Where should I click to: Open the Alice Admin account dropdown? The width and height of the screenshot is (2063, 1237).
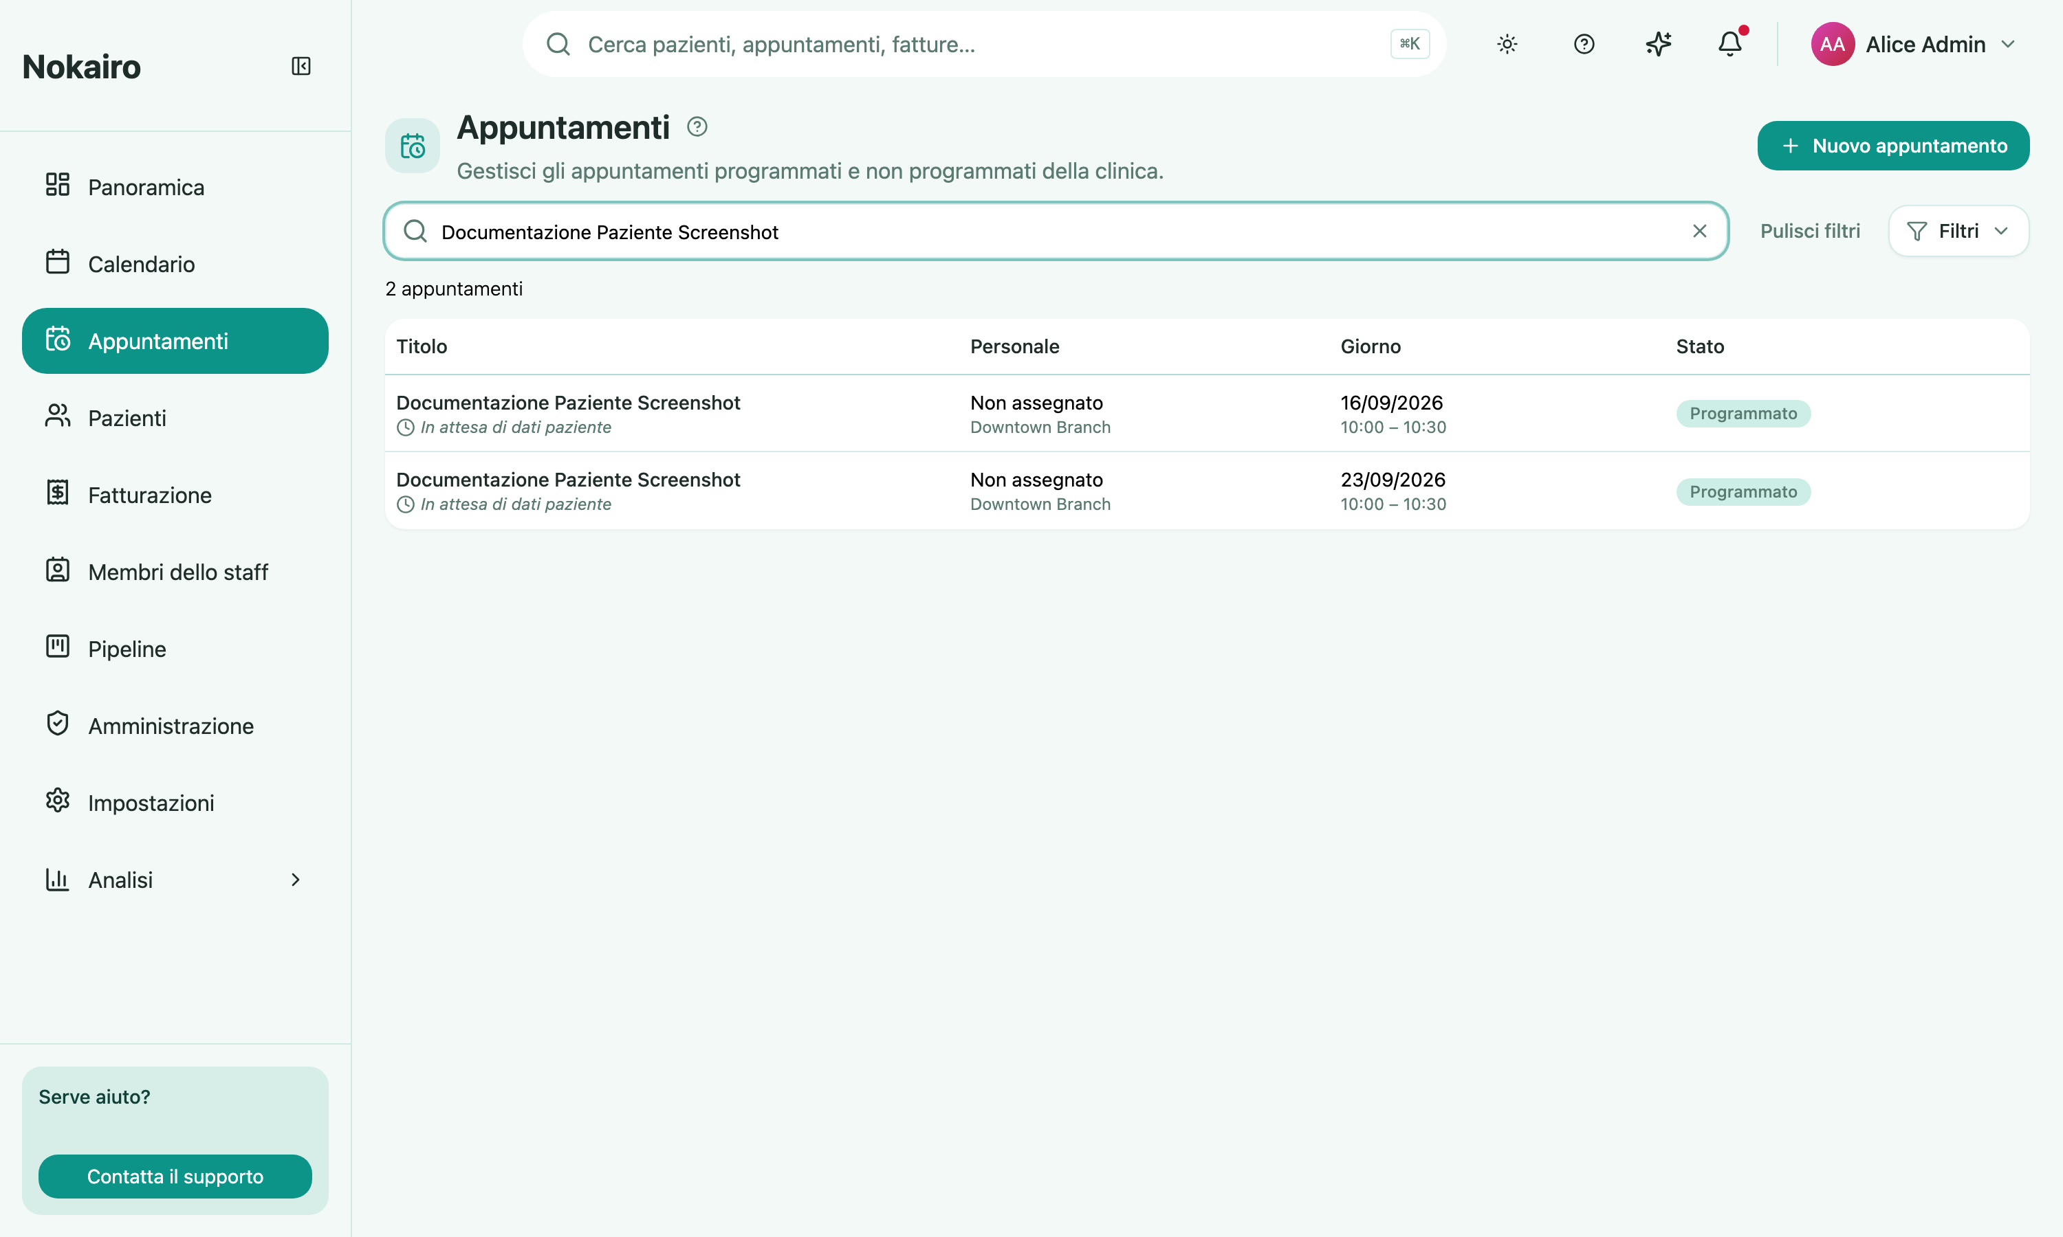click(x=1913, y=44)
